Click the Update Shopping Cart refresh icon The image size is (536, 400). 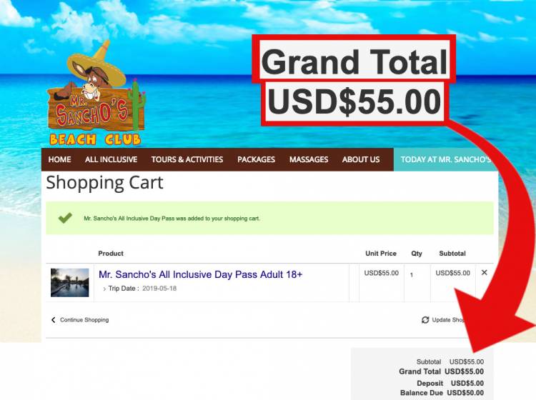coord(425,320)
